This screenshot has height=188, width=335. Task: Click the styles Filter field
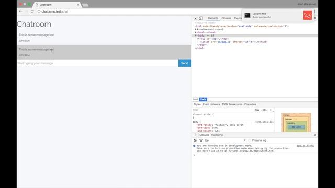tap(222, 110)
